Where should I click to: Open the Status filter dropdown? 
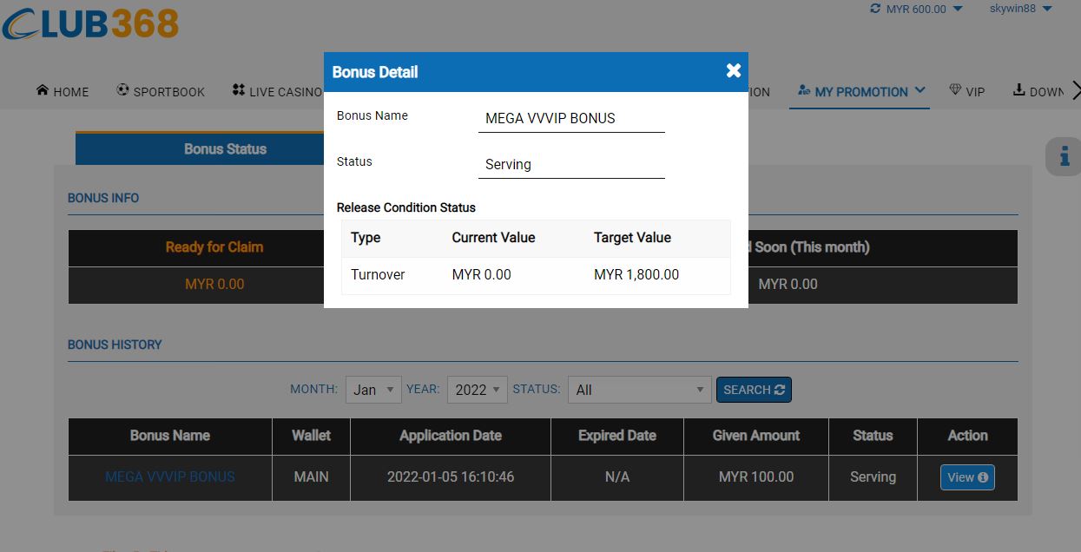(639, 390)
